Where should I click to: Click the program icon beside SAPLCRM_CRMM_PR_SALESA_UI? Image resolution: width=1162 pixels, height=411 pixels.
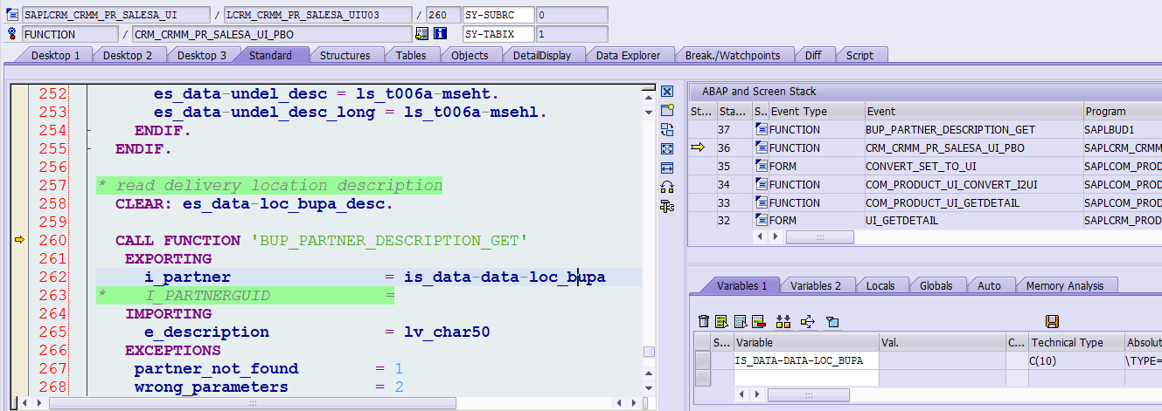(12, 15)
